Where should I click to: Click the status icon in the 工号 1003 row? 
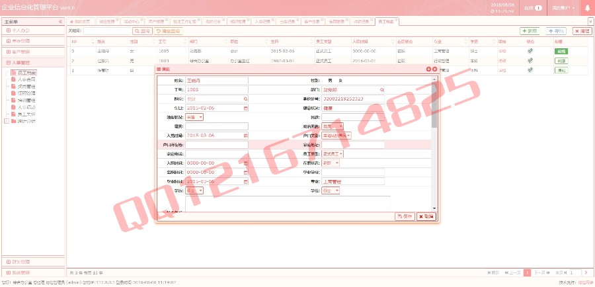530,60
